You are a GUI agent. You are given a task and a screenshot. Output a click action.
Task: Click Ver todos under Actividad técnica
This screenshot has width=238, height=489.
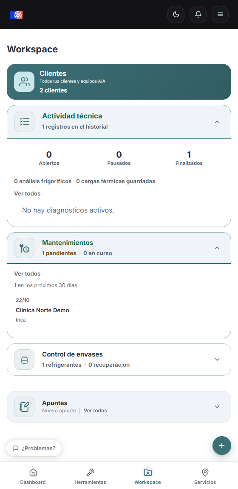point(27,193)
